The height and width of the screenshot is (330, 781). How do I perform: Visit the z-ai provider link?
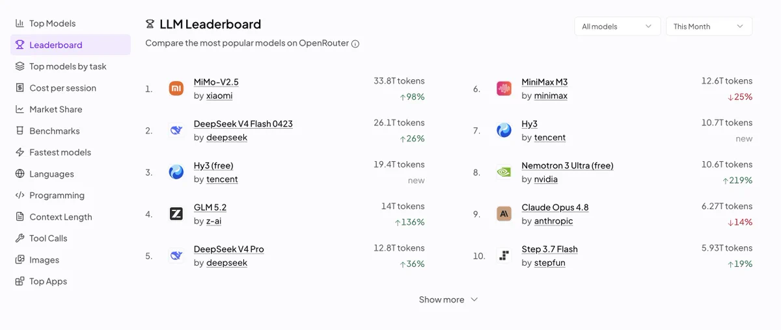(x=213, y=221)
